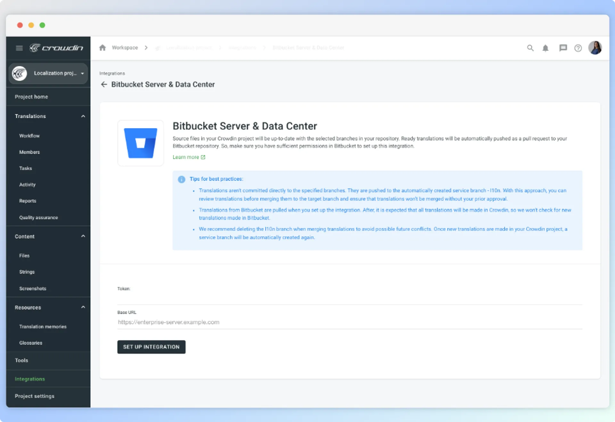Open user profile avatar
The height and width of the screenshot is (422, 615).
(x=595, y=48)
